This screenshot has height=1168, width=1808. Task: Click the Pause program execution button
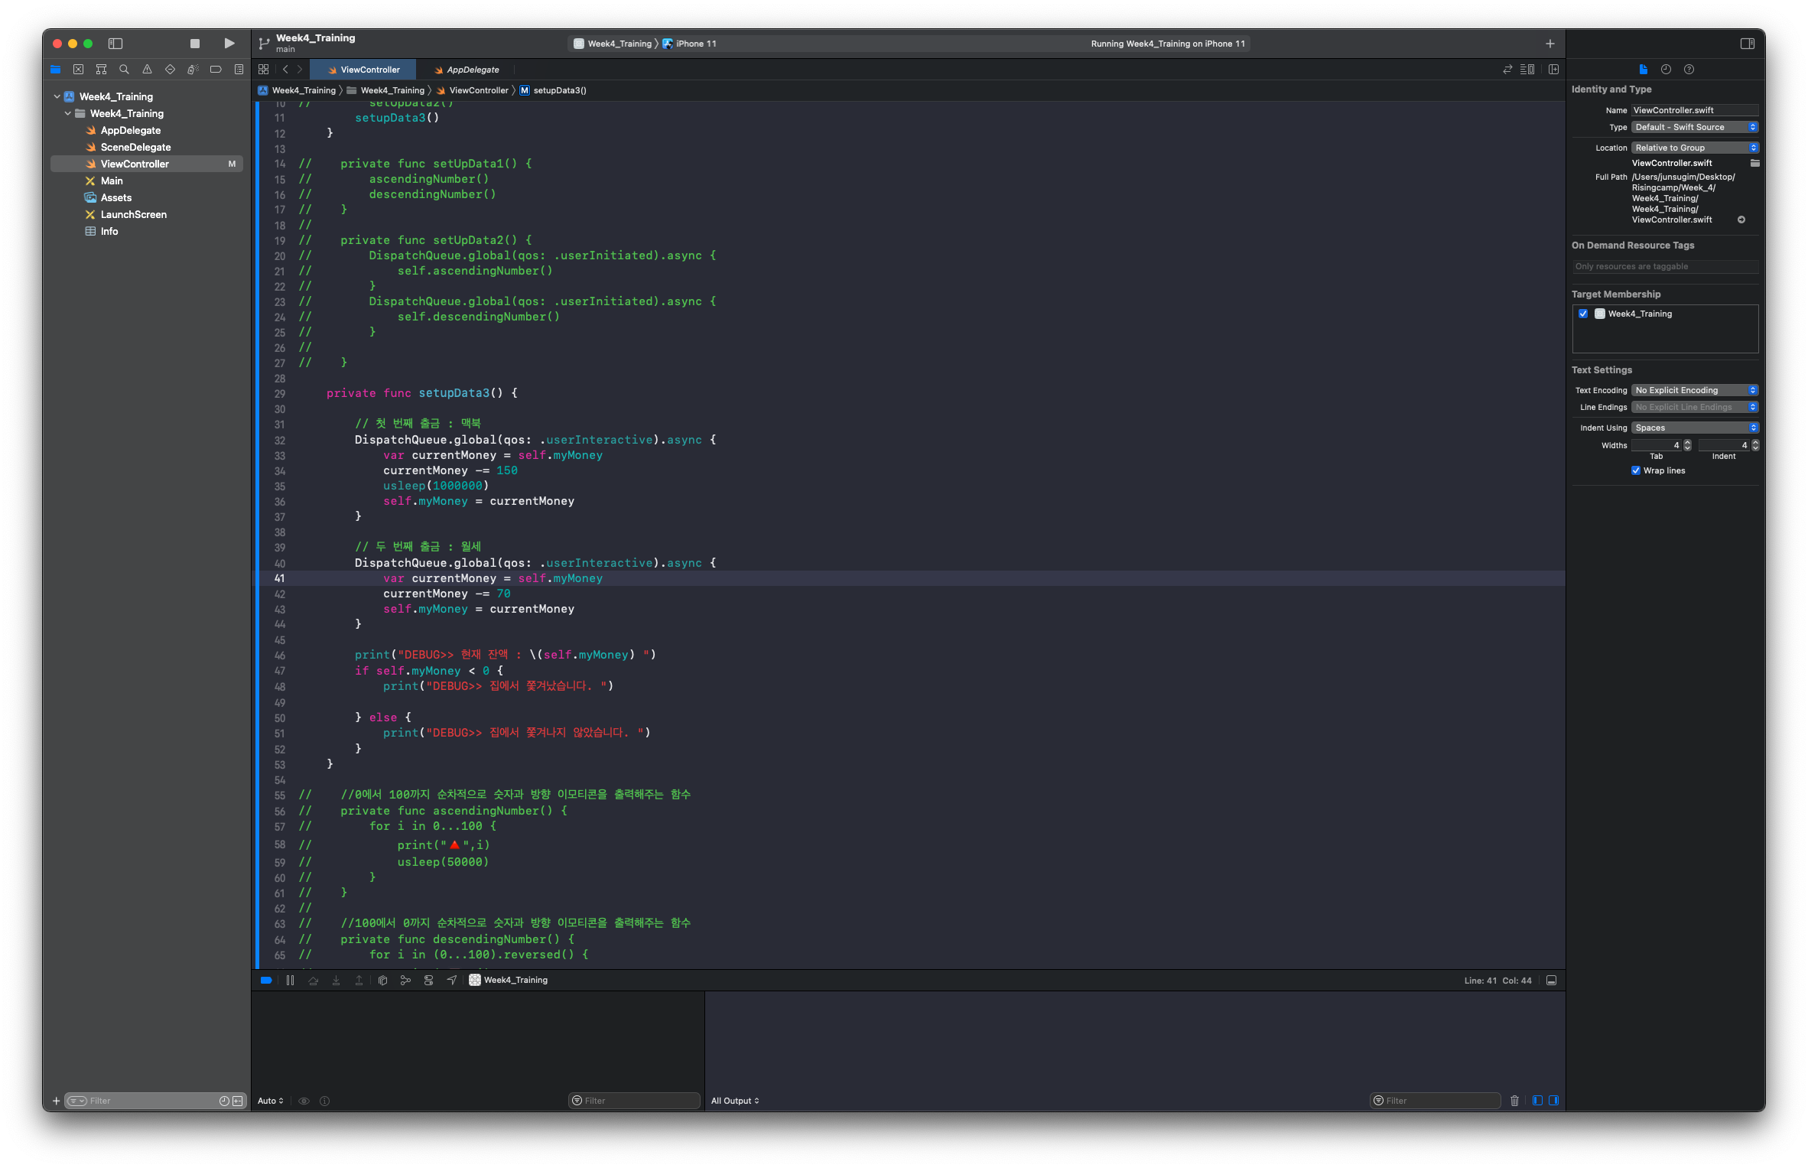(290, 980)
